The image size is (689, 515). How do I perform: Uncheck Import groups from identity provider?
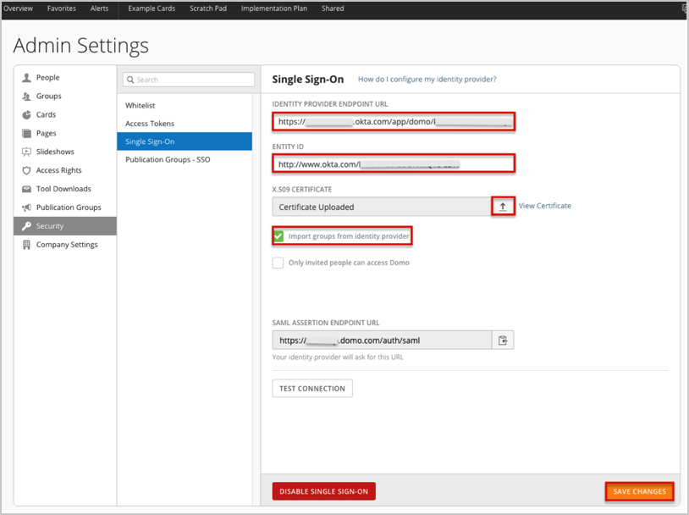[278, 235]
